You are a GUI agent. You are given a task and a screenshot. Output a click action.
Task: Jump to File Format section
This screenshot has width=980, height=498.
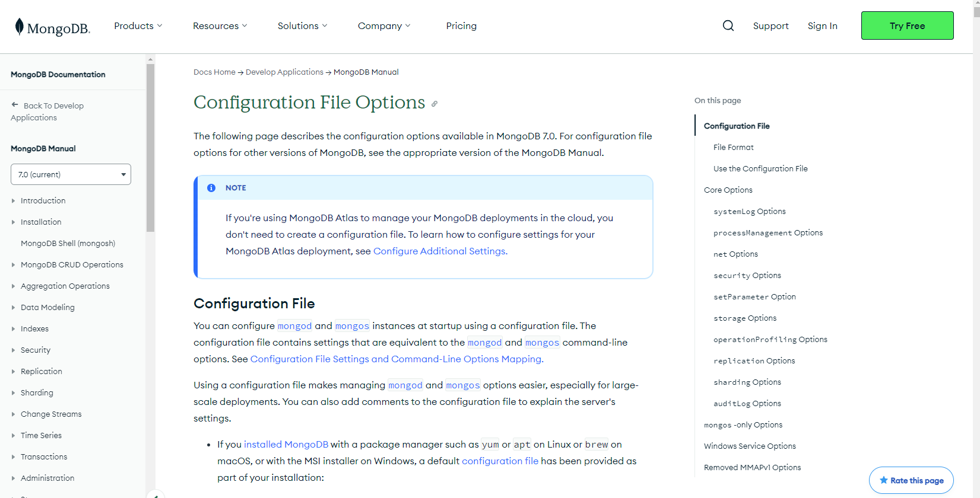[x=734, y=148]
